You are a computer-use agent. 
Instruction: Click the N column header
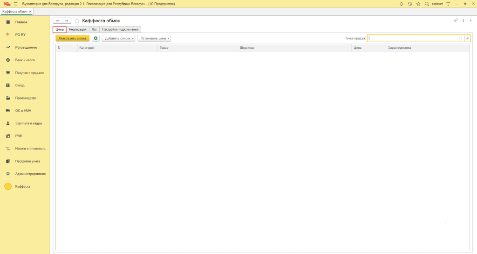point(67,47)
